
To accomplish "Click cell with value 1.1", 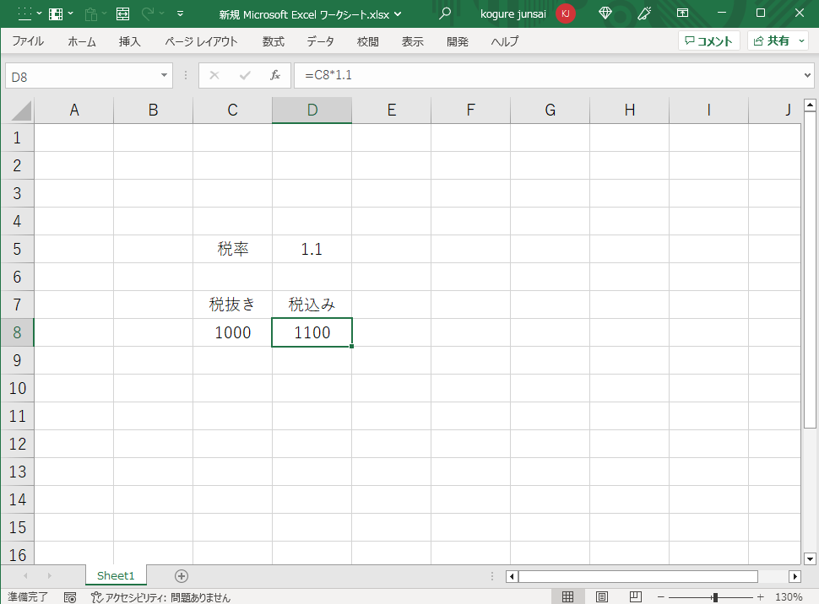I will click(312, 249).
